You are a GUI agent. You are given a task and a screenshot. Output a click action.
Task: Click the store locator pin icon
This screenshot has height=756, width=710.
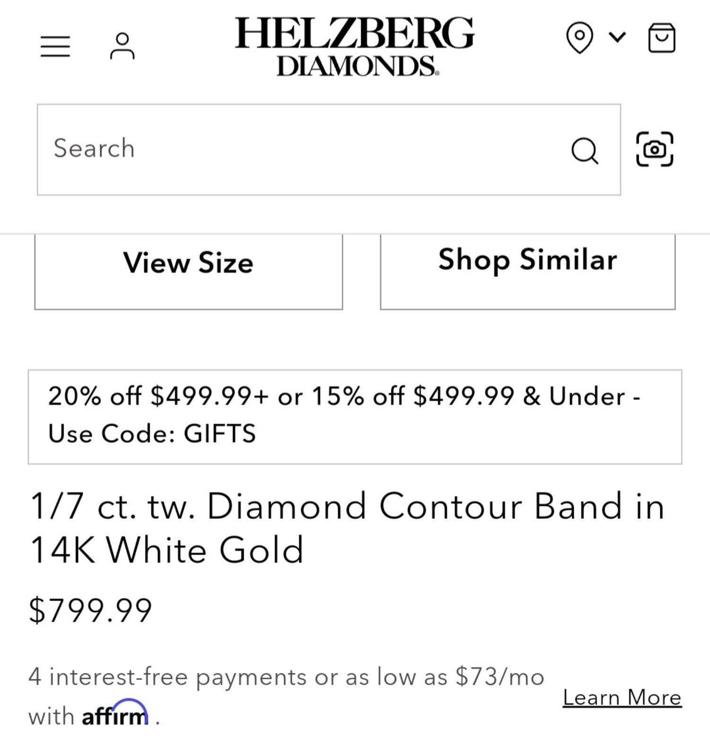click(580, 37)
